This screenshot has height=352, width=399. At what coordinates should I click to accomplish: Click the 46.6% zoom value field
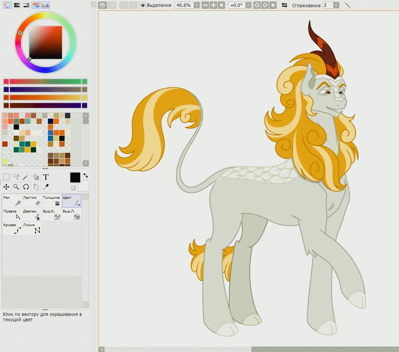pos(184,5)
